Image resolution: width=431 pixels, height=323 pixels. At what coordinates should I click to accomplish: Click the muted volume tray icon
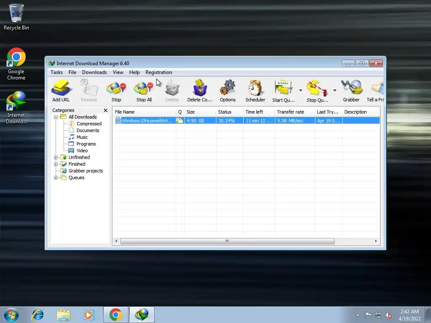click(x=388, y=315)
